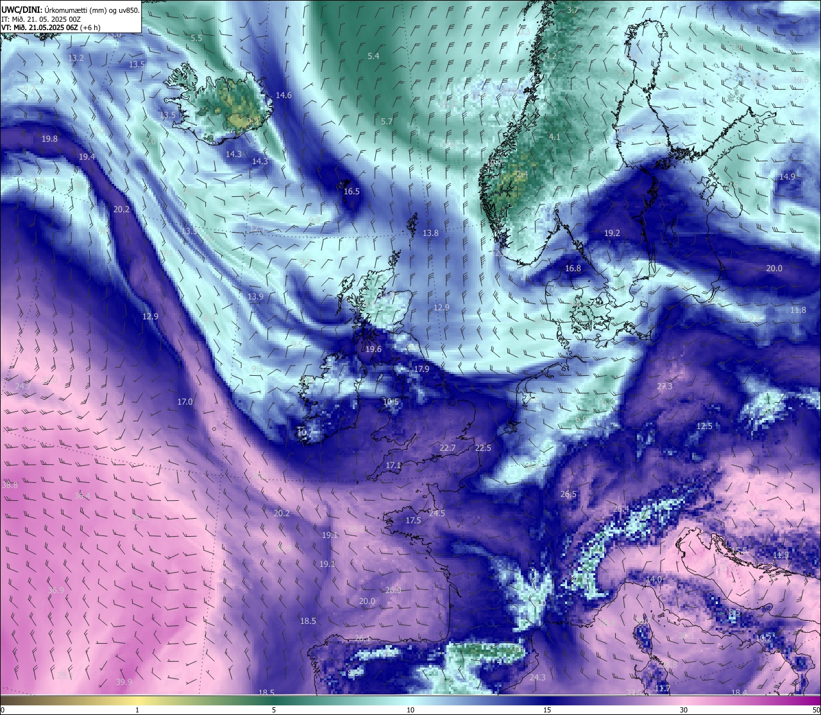The width and height of the screenshot is (821, 715).
Task: Click the 'UWC/DINI' title text
Action: pyautogui.click(x=21, y=10)
